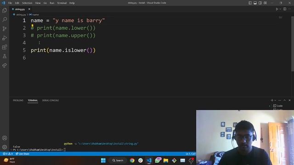Viewport: 294px width, 165px height.
Task: Click the editor vertical scrollbar
Action: pos(293,44)
